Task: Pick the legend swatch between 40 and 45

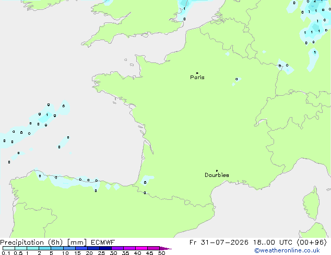Action: click(141, 248)
